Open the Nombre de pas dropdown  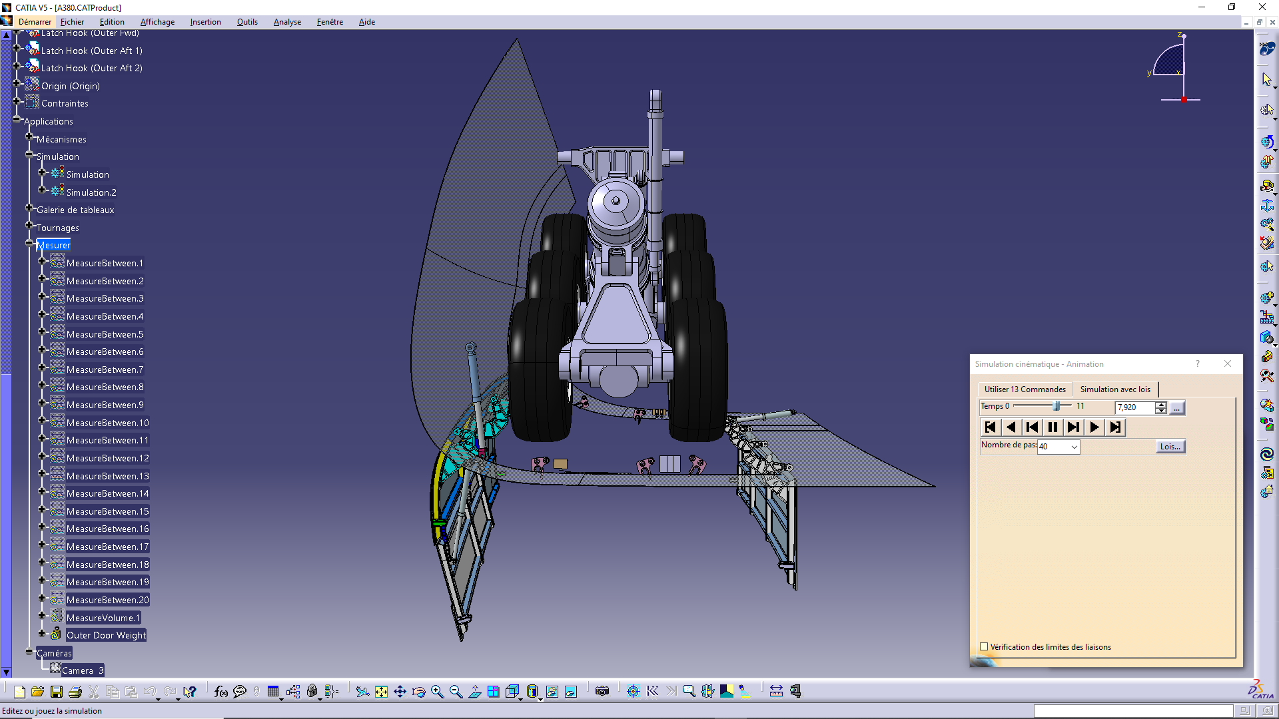1074,447
